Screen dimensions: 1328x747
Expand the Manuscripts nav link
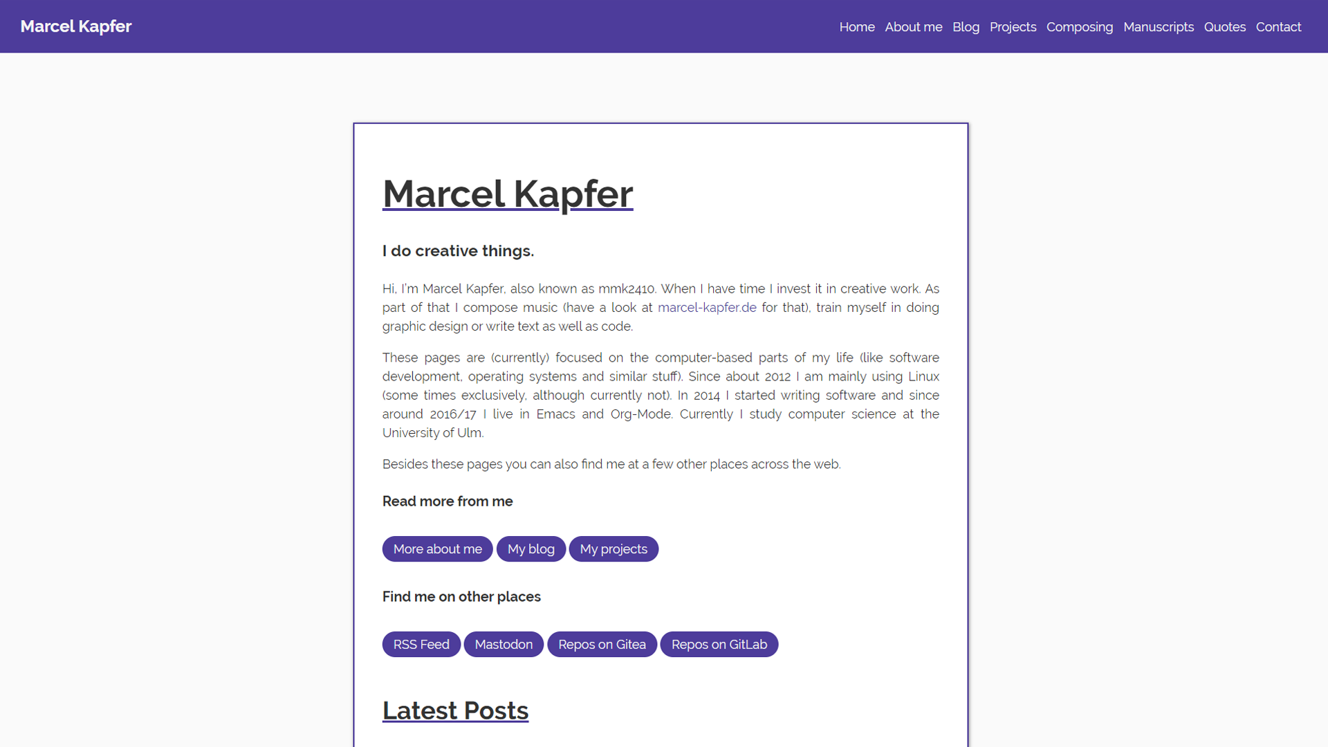click(x=1159, y=26)
